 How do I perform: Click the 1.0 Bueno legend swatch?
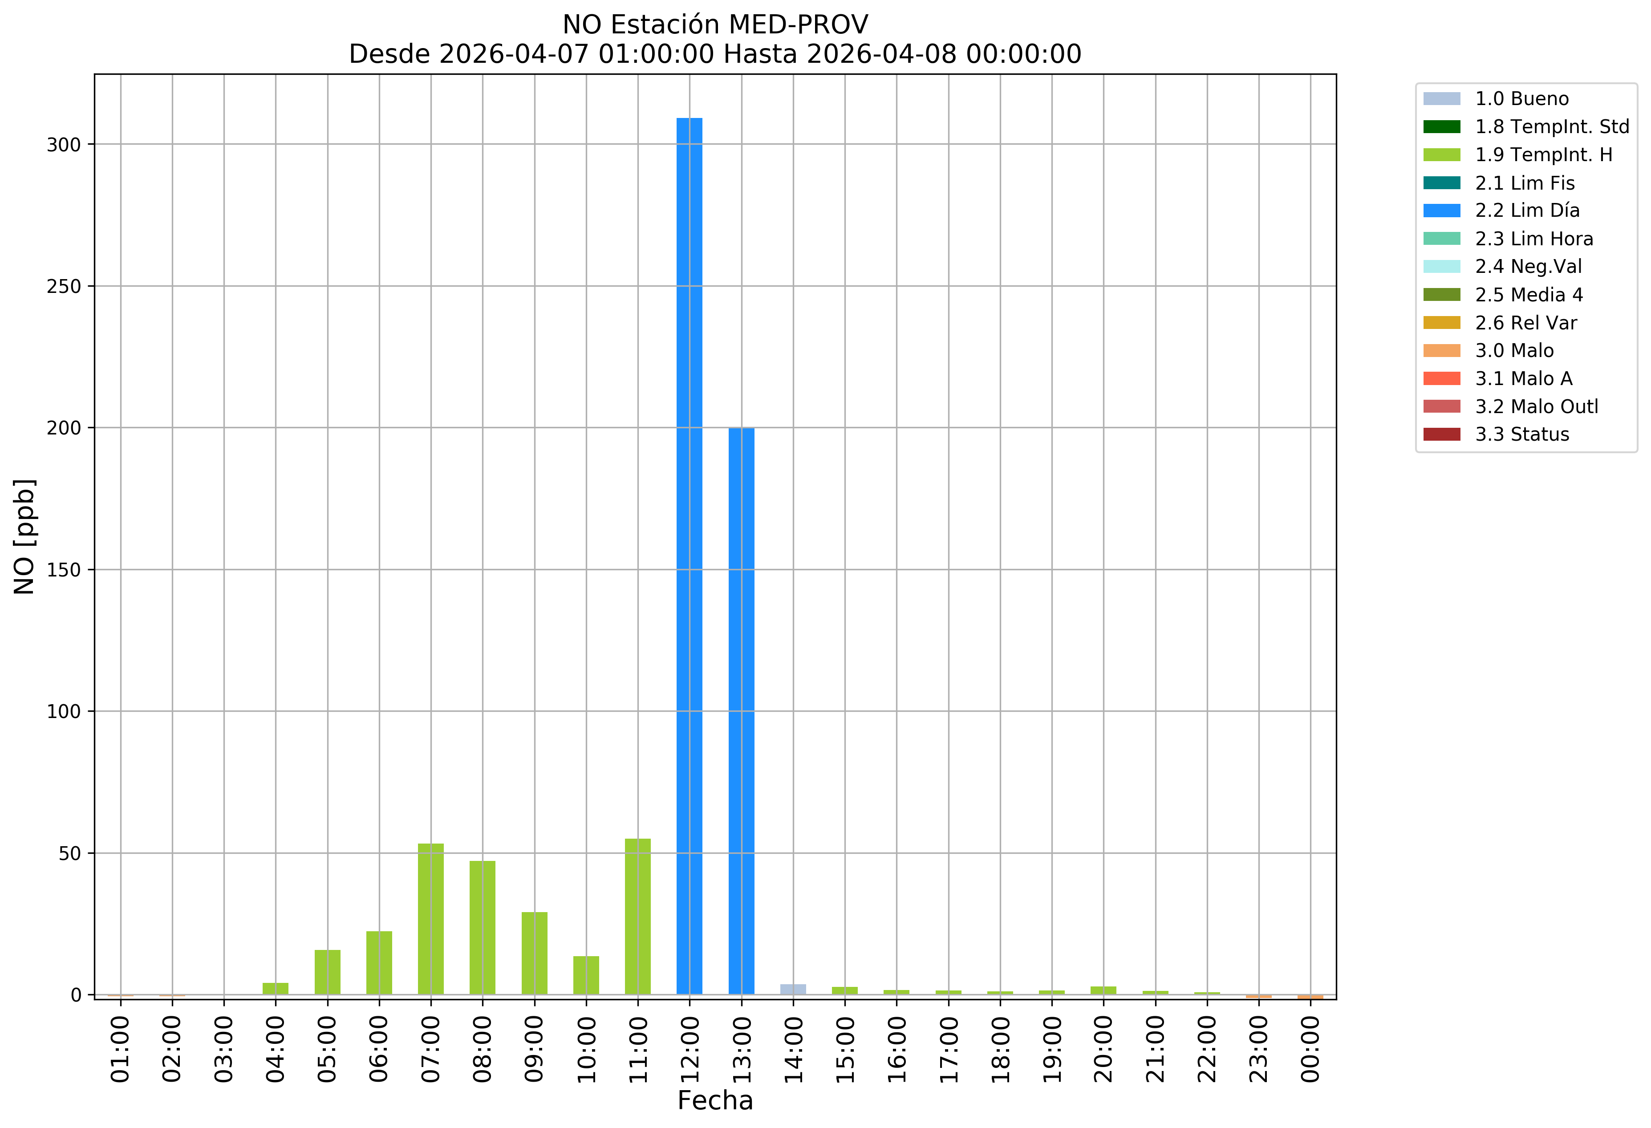(1441, 99)
